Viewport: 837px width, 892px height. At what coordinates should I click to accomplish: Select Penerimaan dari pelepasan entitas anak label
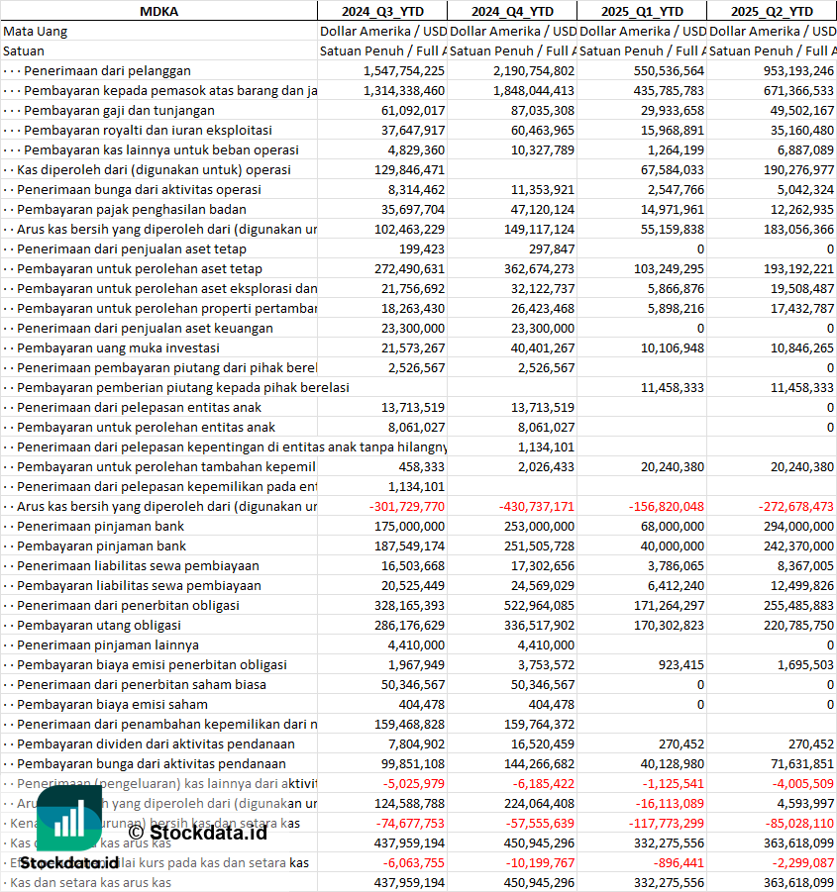(139, 407)
